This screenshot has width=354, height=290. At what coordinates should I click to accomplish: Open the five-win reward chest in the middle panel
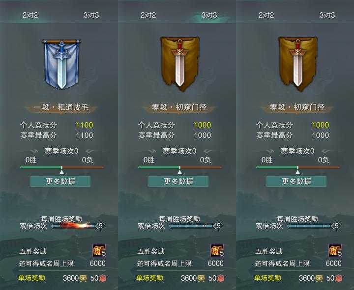click(217, 251)
